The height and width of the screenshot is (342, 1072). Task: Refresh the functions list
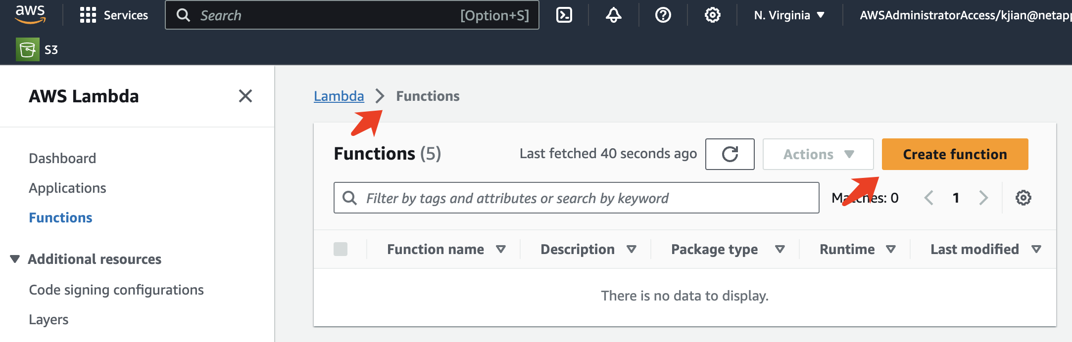click(x=730, y=154)
